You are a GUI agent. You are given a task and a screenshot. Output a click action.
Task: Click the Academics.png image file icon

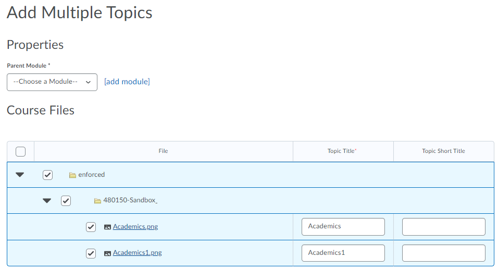(107, 227)
